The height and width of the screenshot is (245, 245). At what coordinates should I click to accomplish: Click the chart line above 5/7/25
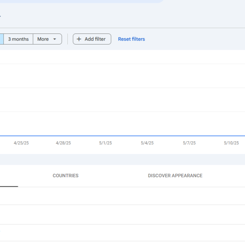click(x=189, y=136)
